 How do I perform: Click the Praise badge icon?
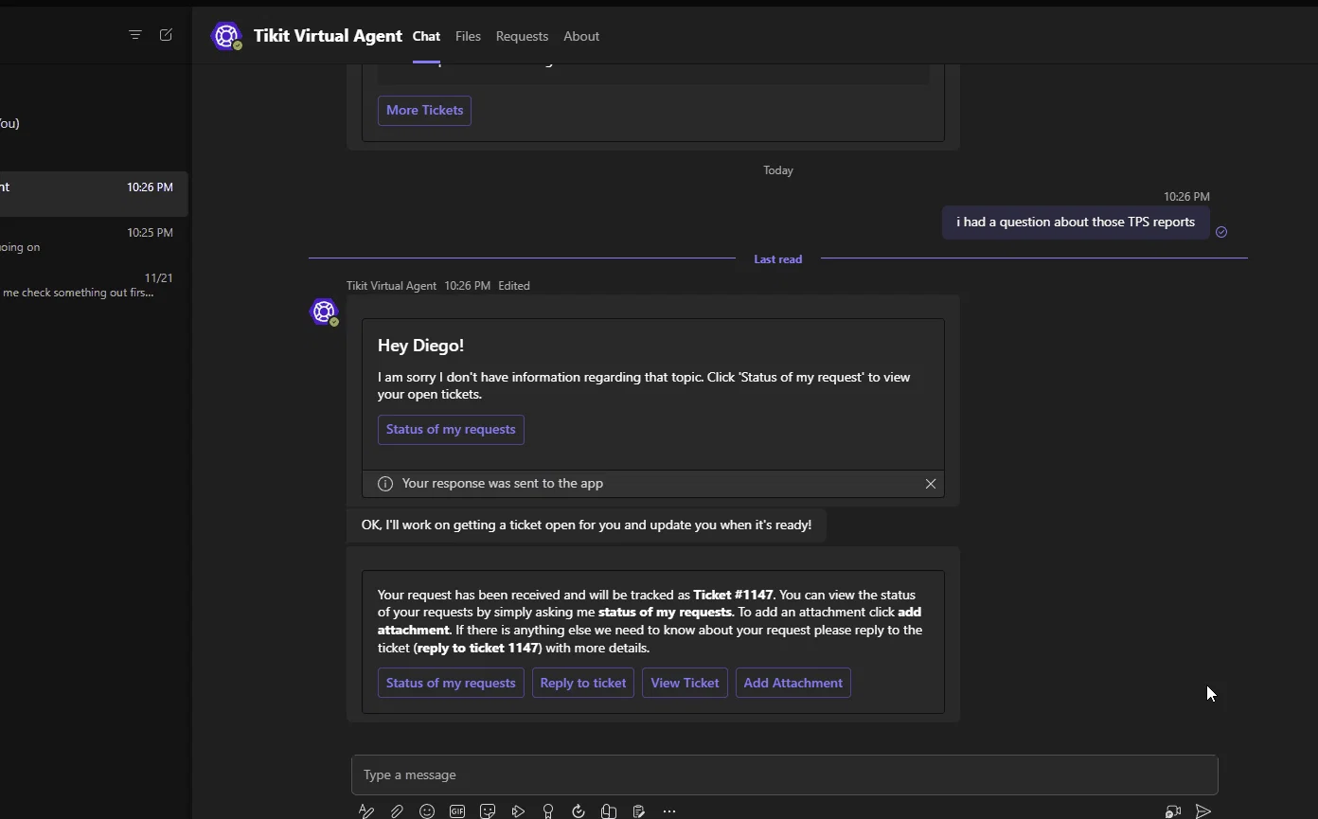[548, 811]
